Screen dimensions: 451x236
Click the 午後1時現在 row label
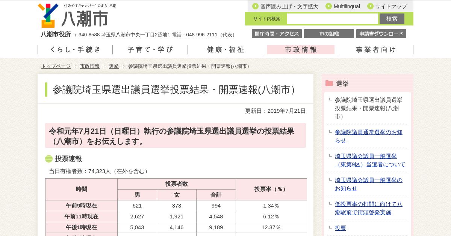[82, 227]
